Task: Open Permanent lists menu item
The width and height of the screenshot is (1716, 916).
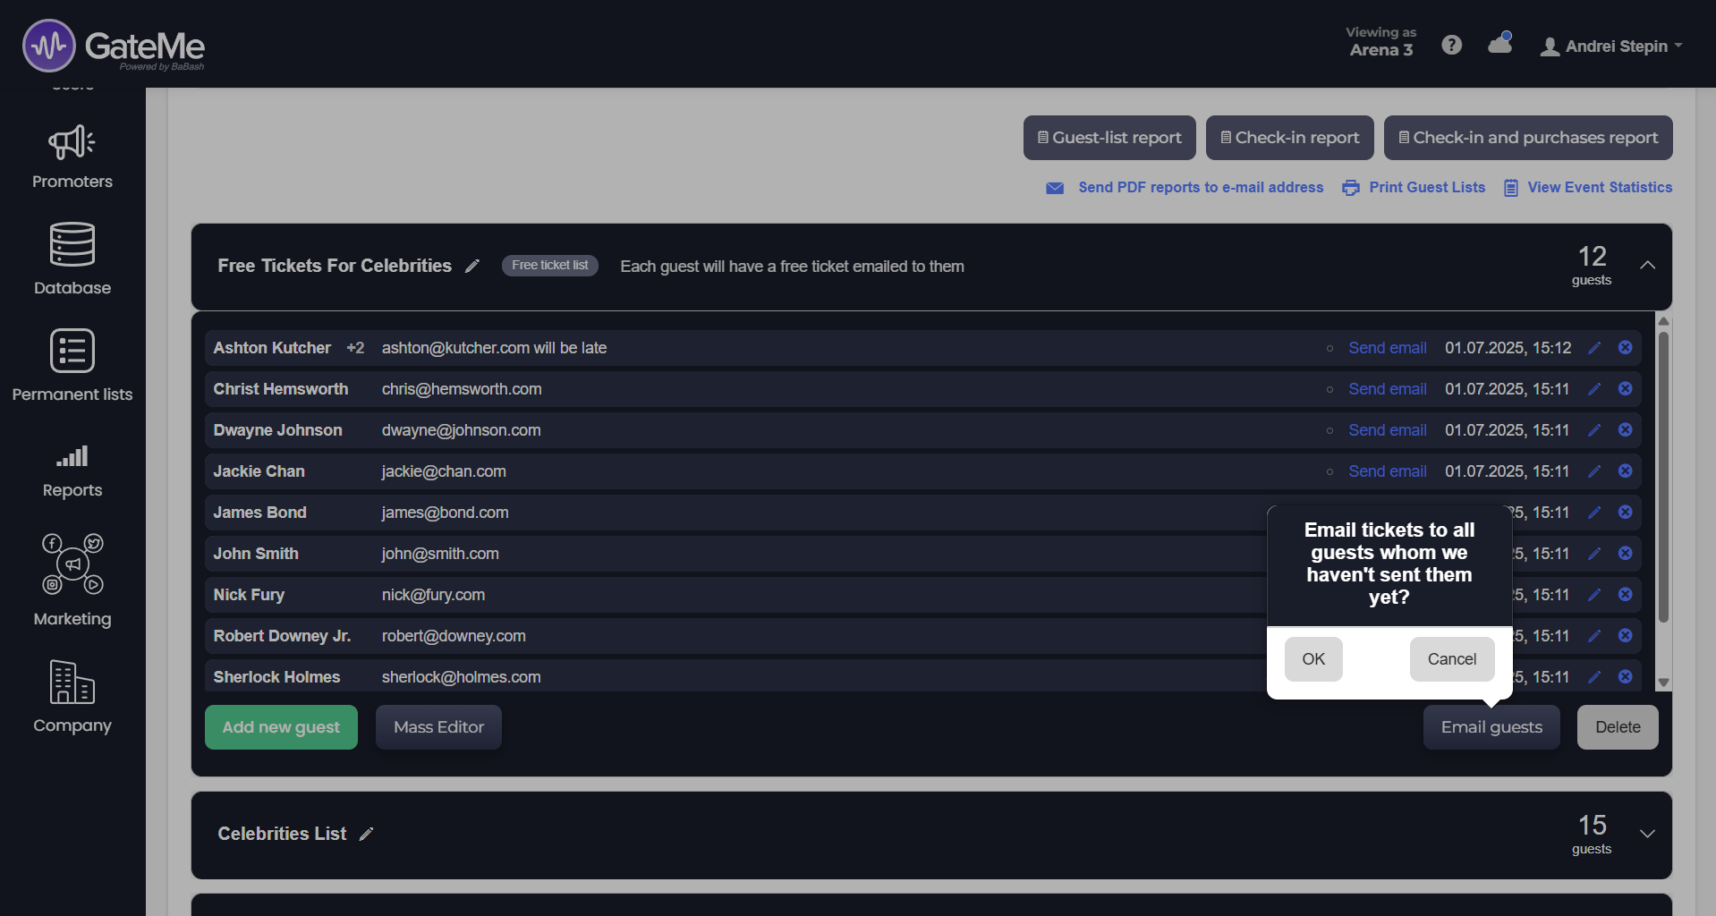Action: (72, 365)
